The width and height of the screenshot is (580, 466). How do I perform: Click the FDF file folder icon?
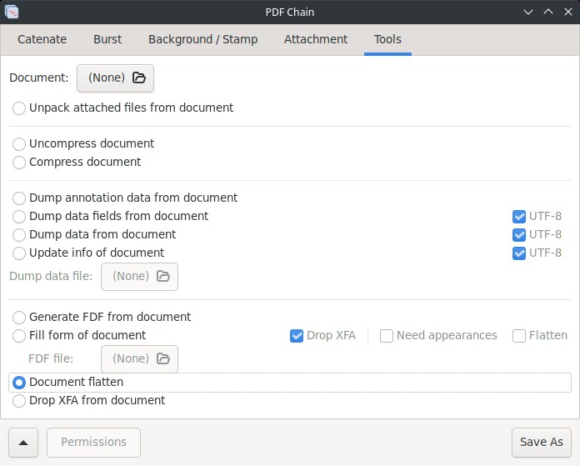click(163, 358)
